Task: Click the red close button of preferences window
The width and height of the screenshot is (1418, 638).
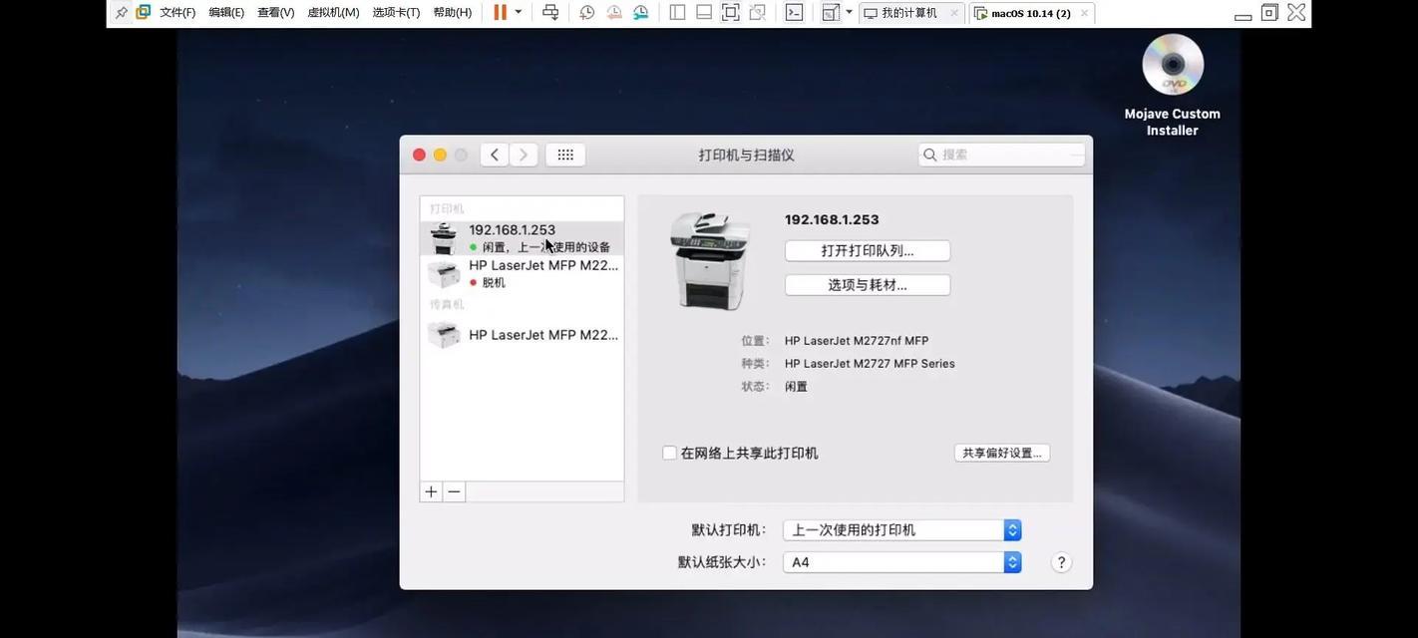Action: [419, 155]
